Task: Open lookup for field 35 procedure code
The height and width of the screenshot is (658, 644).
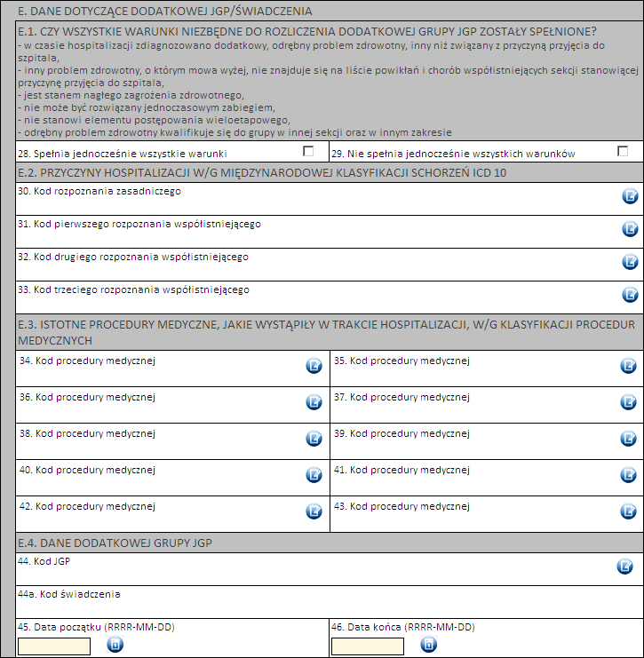Action: (629, 366)
